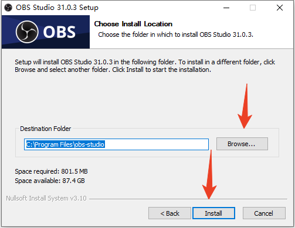Start installation with the Install button
The height and width of the screenshot is (228, 295).
pos(213,213)
